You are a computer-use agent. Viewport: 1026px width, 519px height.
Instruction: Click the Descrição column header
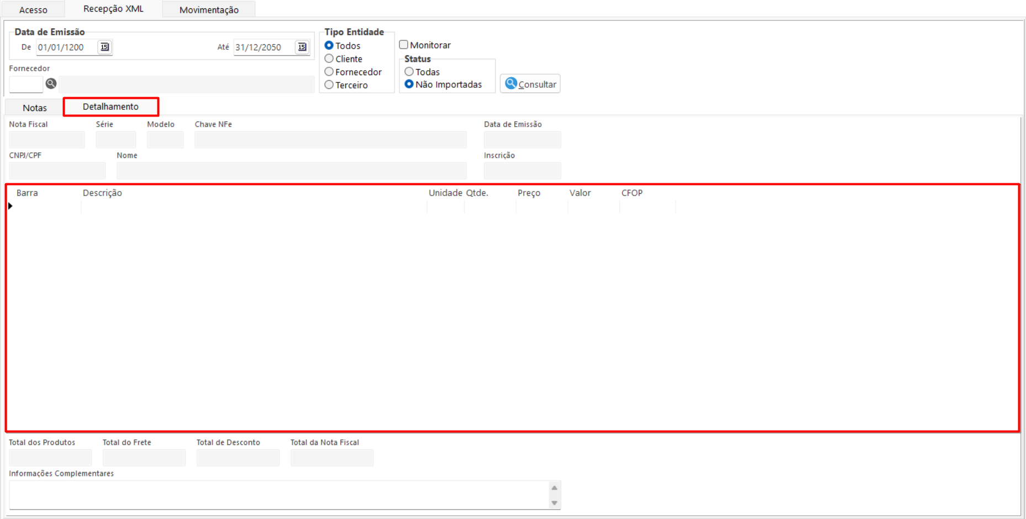click(x=102, y=193)
